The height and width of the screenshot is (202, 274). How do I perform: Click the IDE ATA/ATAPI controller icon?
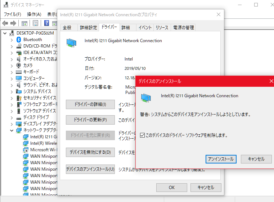pos(19,53)
